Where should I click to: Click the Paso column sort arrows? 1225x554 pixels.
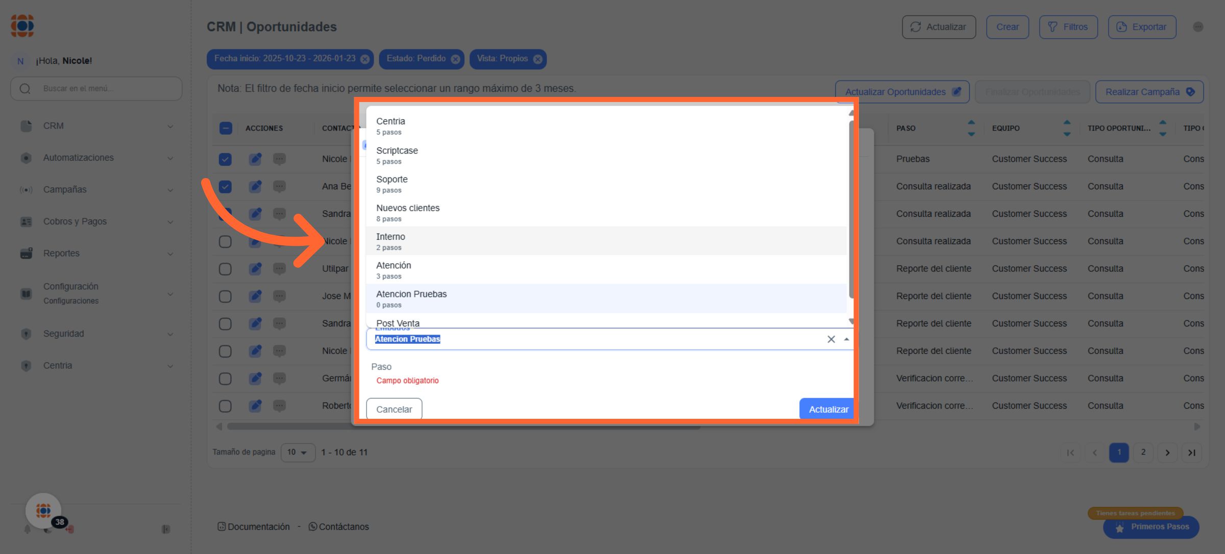pos(971,128)
